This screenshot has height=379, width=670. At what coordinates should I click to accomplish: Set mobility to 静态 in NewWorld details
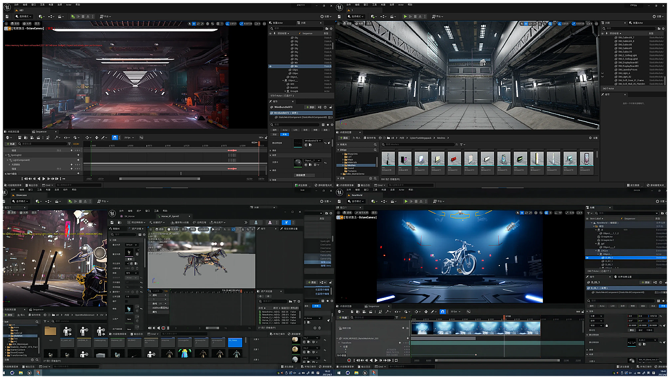(632, 330)
